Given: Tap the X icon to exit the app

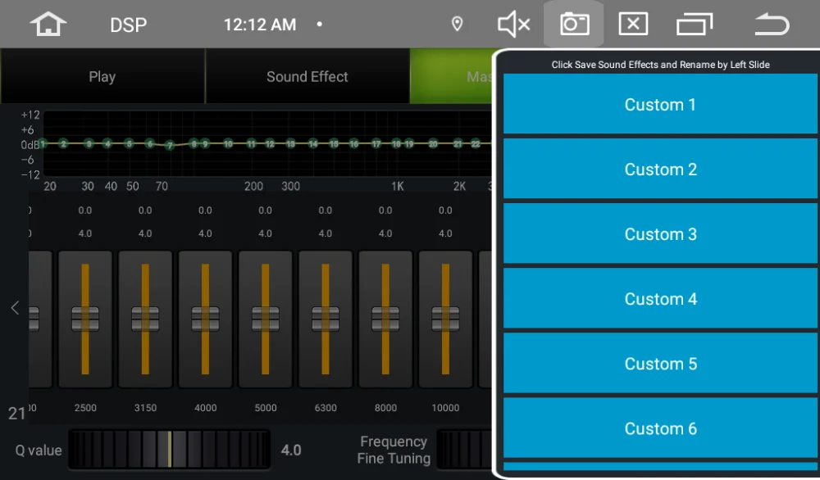Looking at the screenshot, I should coord(633,24).
